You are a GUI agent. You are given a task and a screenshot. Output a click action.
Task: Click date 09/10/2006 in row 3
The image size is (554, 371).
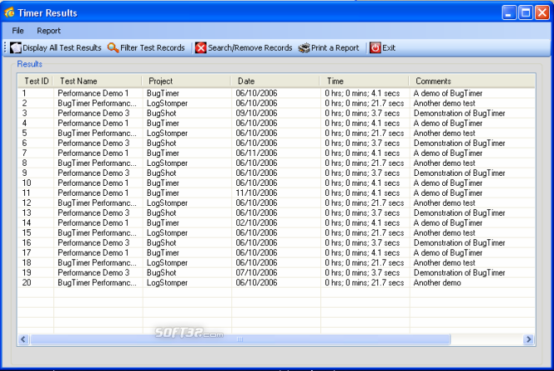tap(256, 113)
